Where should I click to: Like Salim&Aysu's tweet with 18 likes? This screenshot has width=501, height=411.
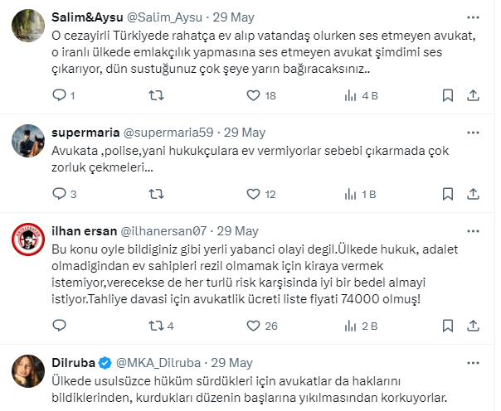tap(253, 95)
